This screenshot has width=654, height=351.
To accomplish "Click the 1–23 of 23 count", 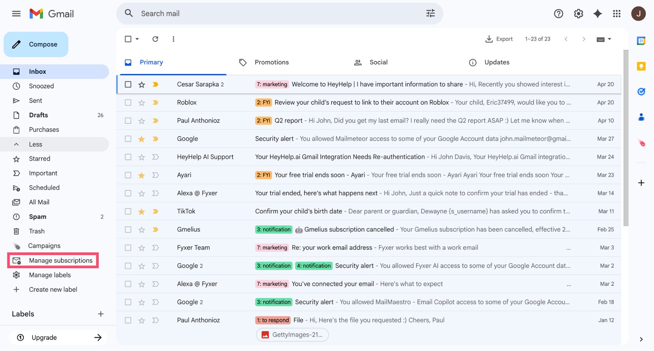I will coord(537,39).
